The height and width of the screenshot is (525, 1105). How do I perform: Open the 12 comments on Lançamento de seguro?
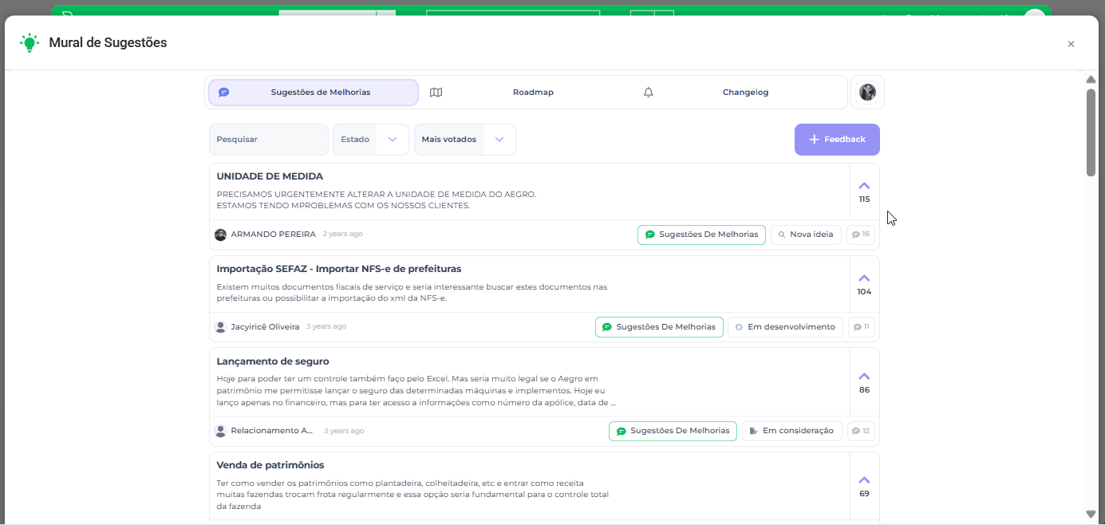861,431
